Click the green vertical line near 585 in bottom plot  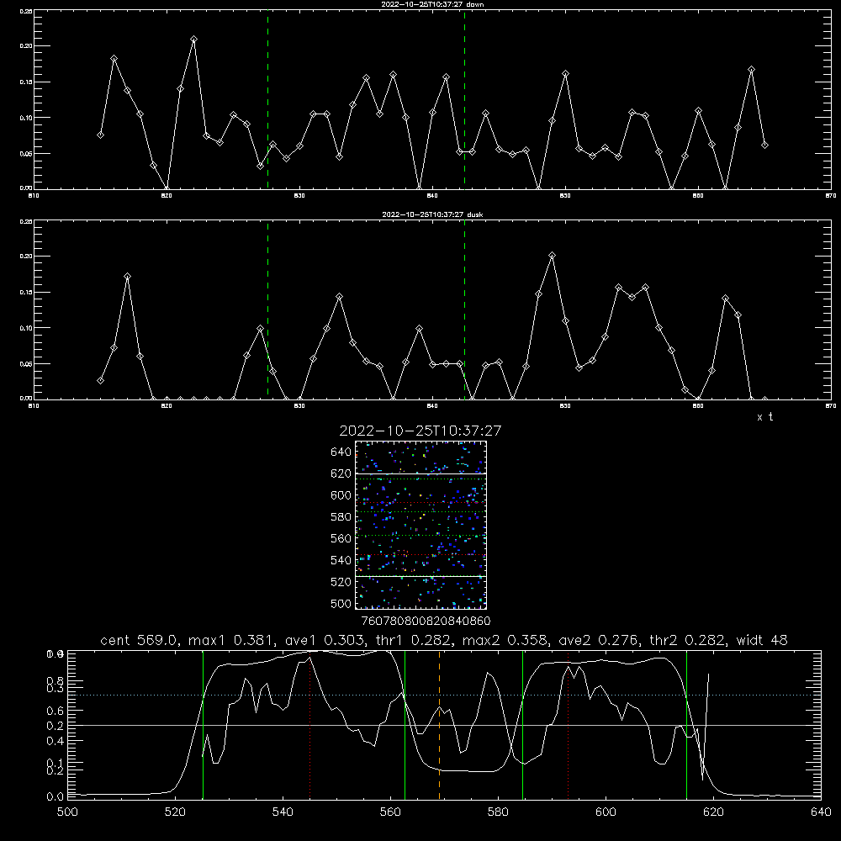pyautogui.click(x=522, y=725)
